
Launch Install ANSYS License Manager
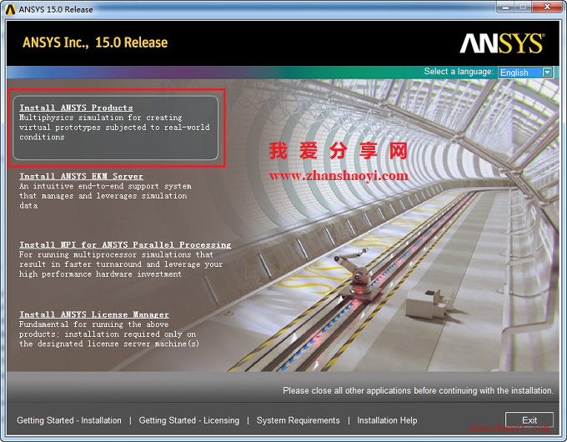[x=94, y=314]
